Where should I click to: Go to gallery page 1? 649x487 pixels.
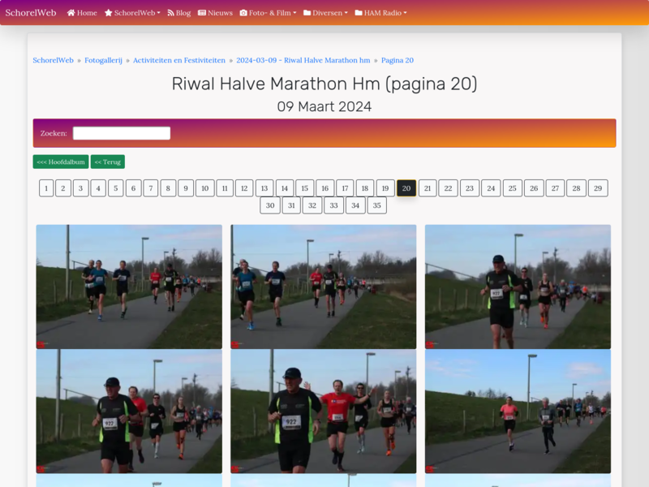(46, 188)
